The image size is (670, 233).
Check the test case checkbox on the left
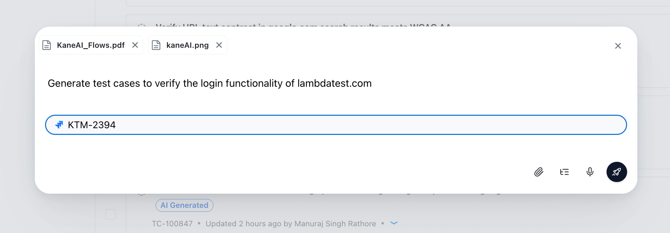(x=110, y=214)
